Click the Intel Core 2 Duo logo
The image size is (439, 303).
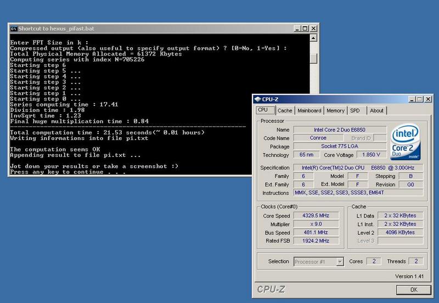click(x=406, y=142)
